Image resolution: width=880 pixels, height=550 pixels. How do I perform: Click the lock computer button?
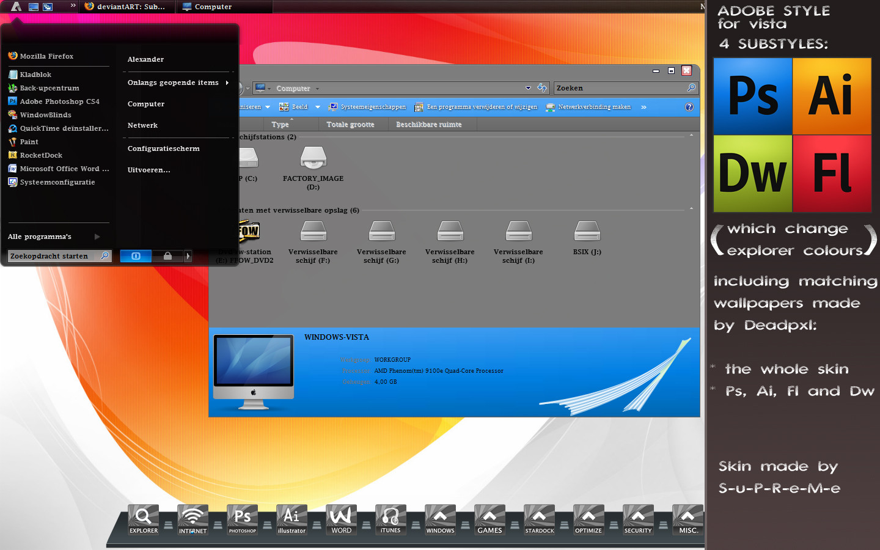[167, 256]
